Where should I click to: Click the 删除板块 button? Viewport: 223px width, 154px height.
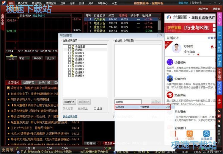(84, 102)
